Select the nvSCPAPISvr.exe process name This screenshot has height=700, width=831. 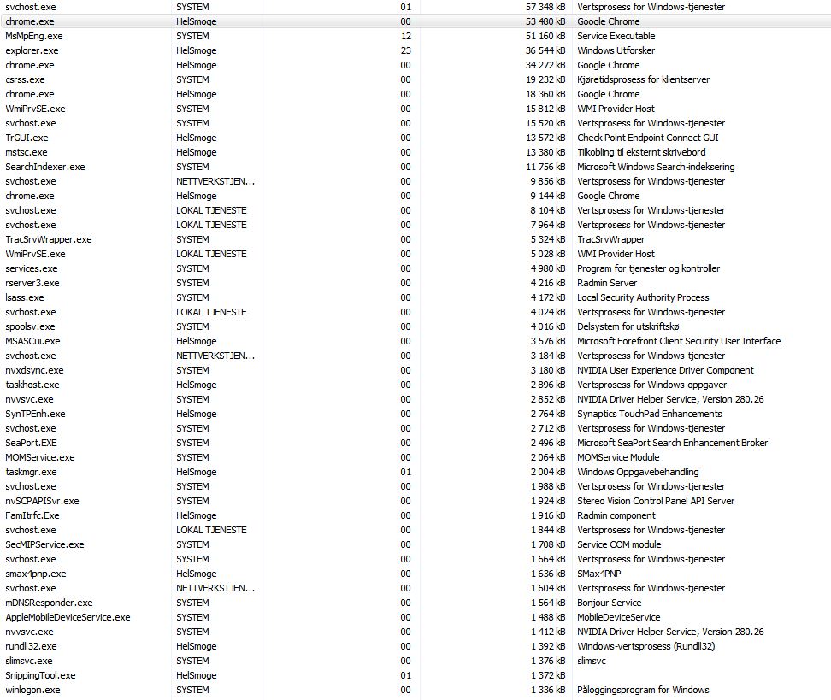(x=42, y=502)
